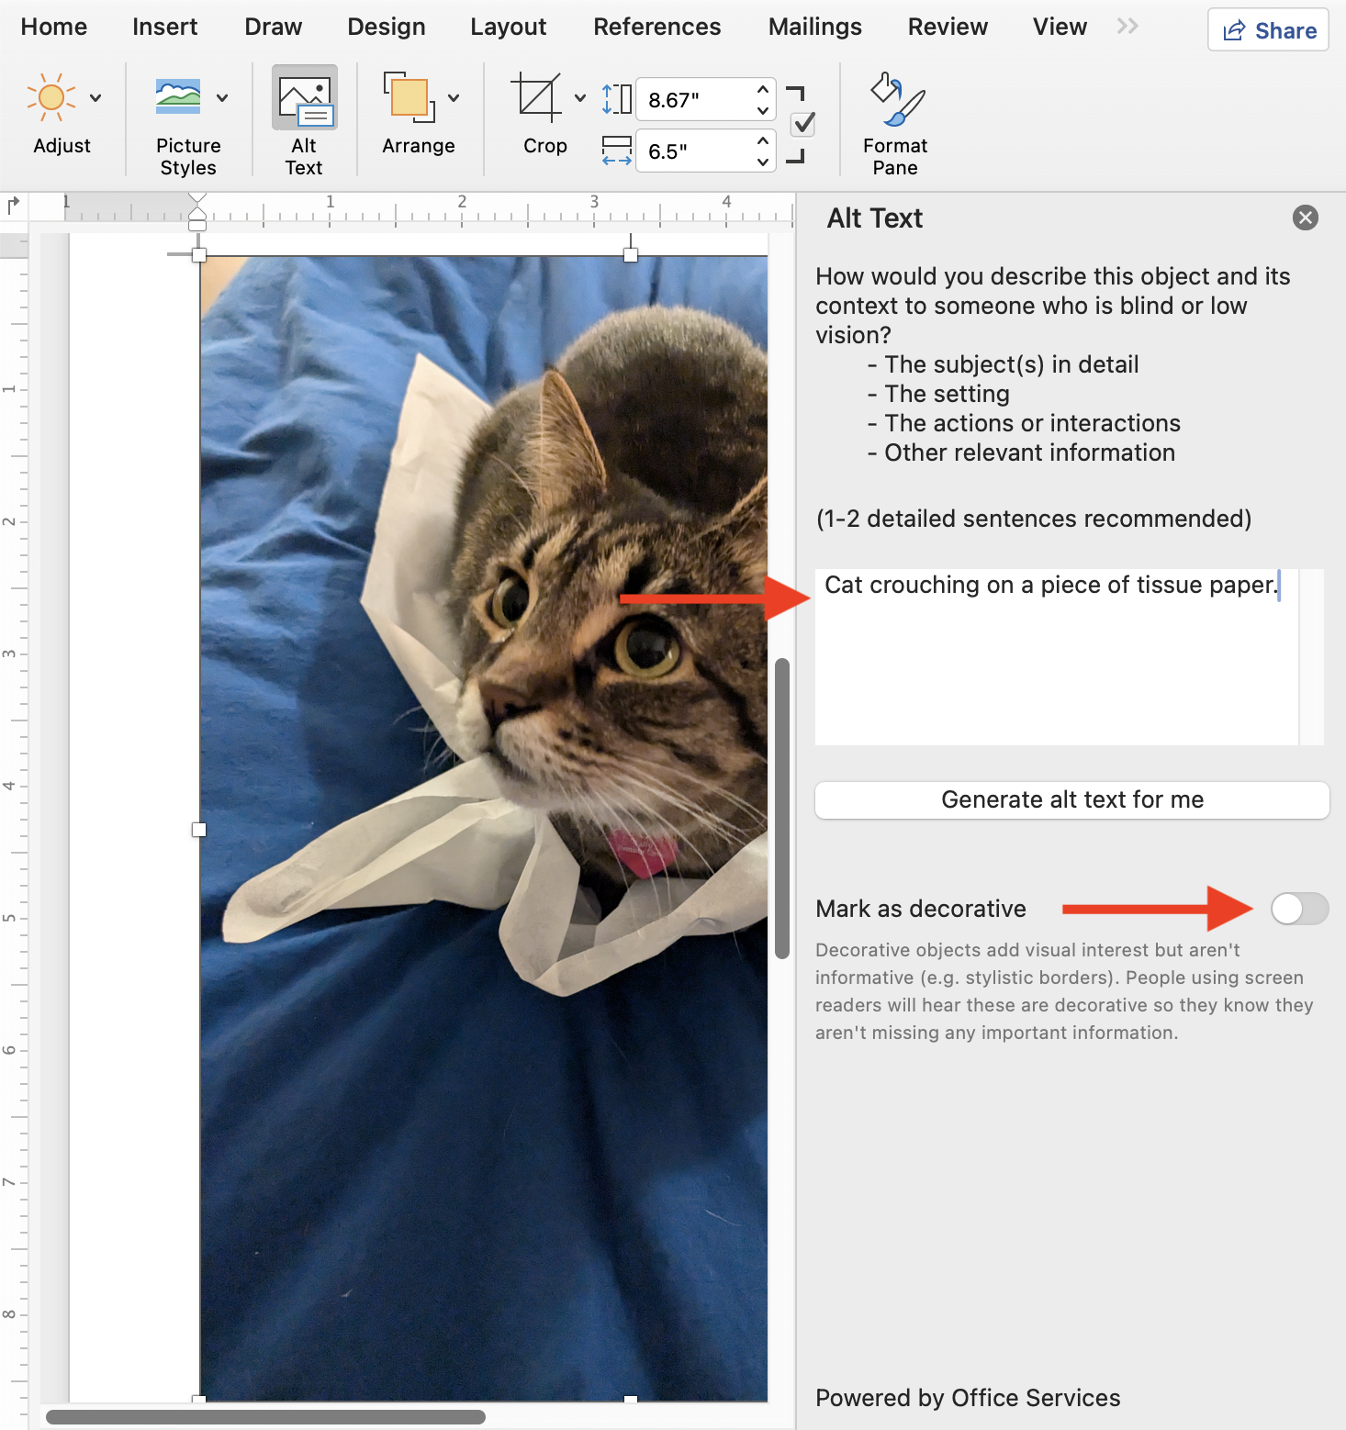Open the Picture Styles gallery icon
Screen dimensions: 1346x1430
pos(178,97)
